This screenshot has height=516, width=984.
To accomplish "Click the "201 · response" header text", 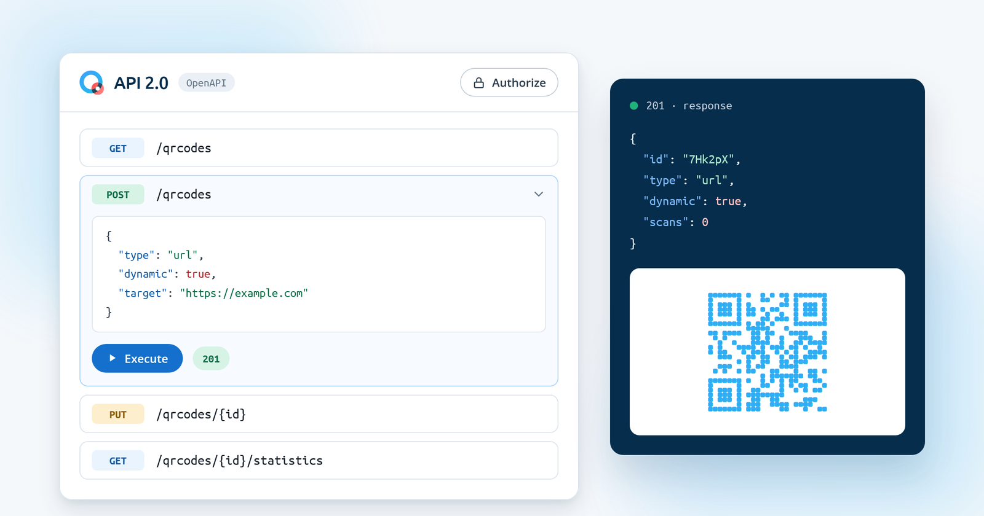I will click(689, 106).
